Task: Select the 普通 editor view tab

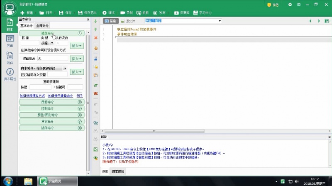Action: click(x=110, y=21)
